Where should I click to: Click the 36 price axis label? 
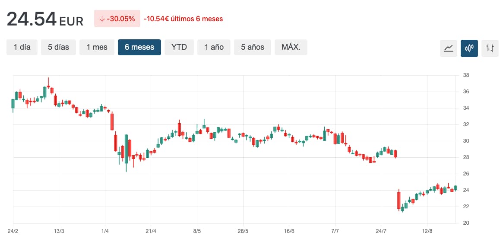[x=466, y=92]
